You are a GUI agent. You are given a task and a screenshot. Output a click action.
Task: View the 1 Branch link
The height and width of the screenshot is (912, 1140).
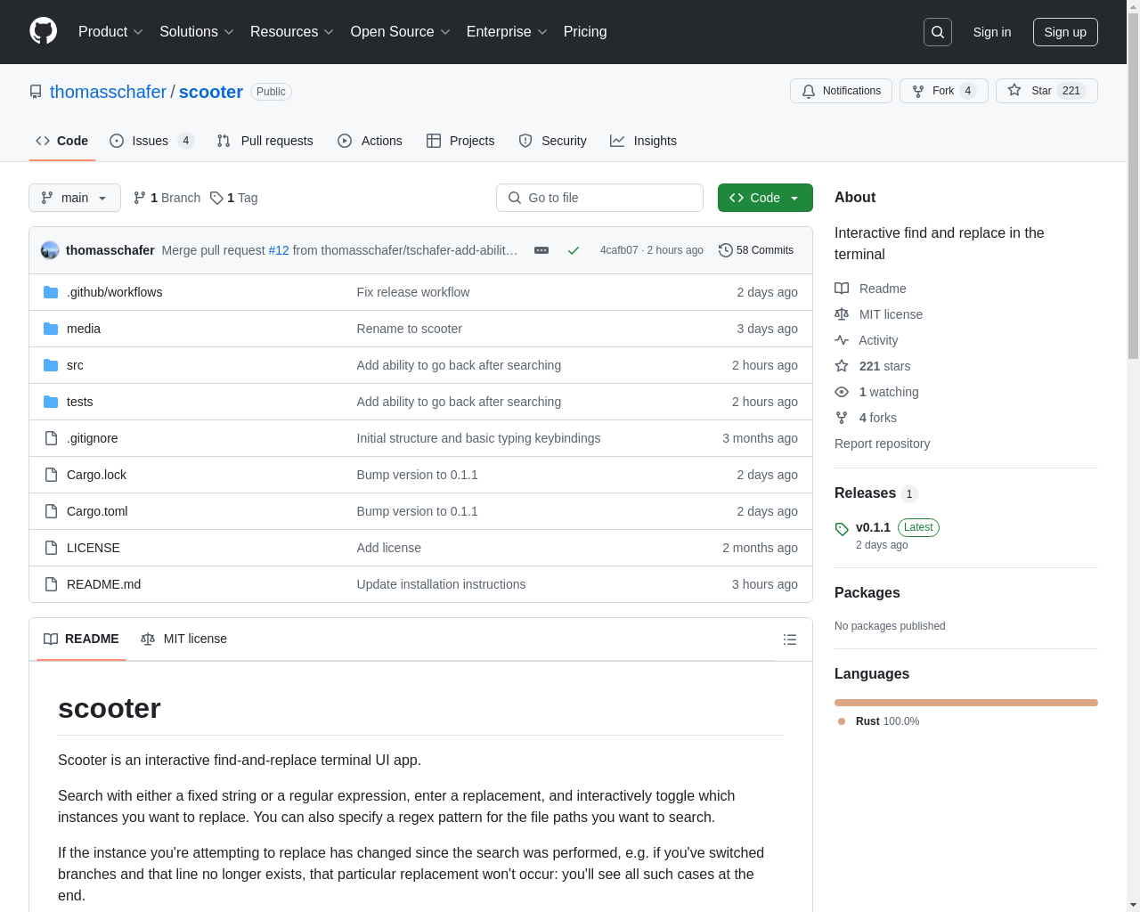click(167, 198)
